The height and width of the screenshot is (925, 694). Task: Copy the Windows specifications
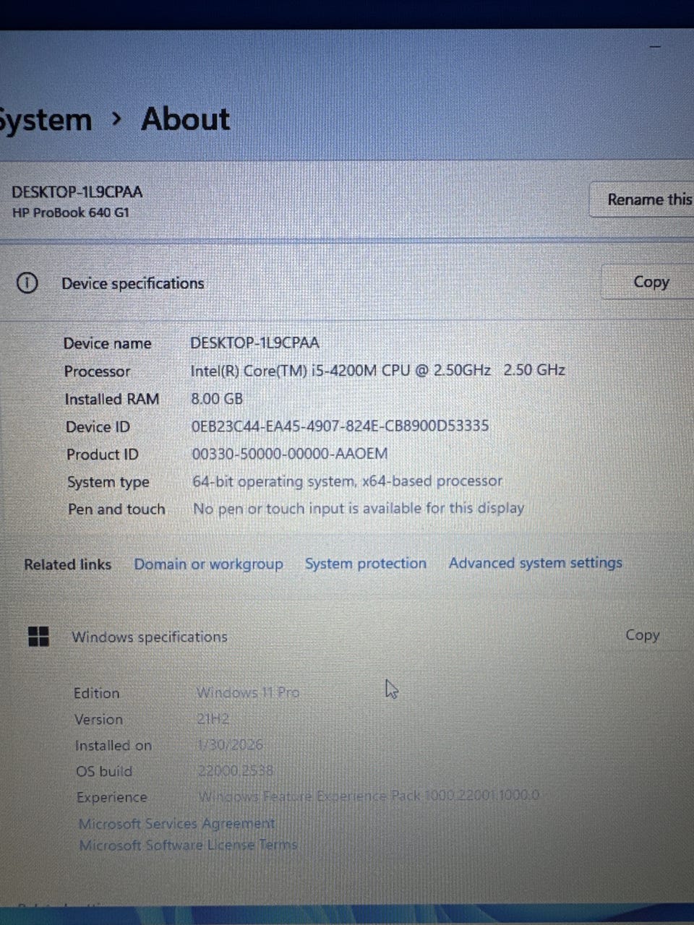click(x=642, y=635)
